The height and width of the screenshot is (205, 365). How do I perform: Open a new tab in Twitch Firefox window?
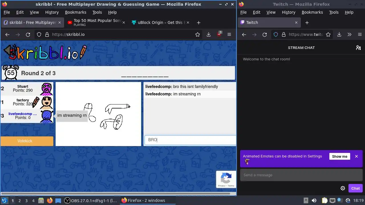pyautogui.click(x=307, y=22)
